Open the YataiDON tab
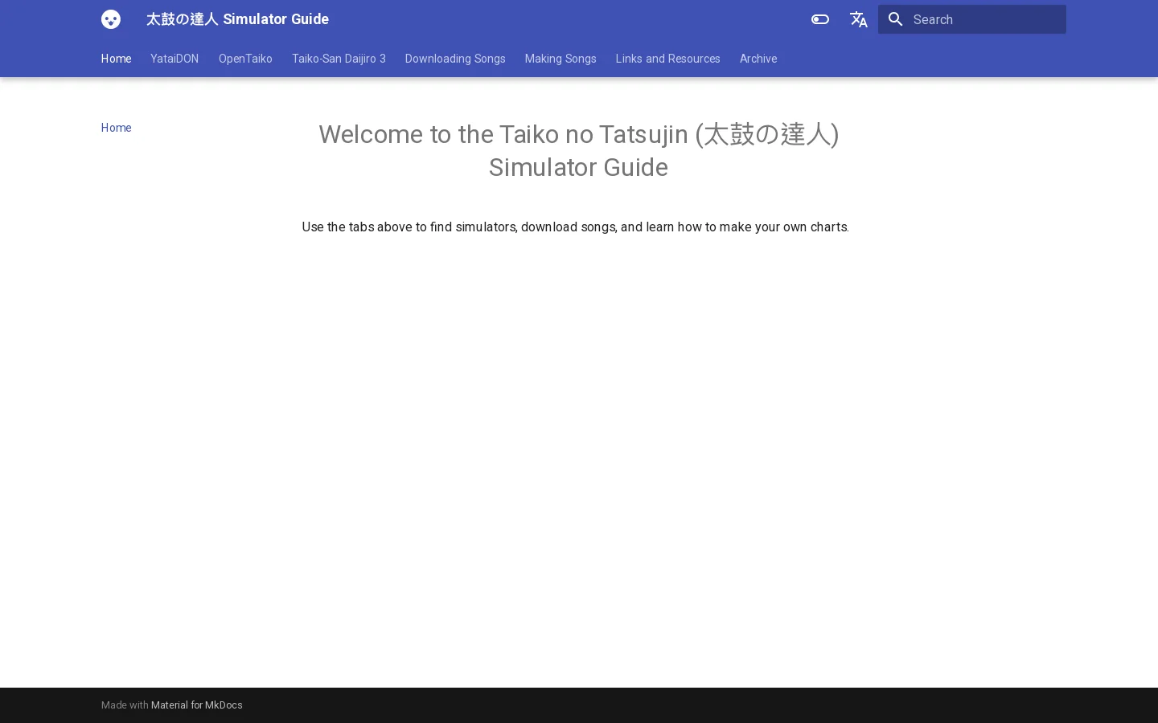This screenshot has width=1158, height=723. tap(175, 59)
